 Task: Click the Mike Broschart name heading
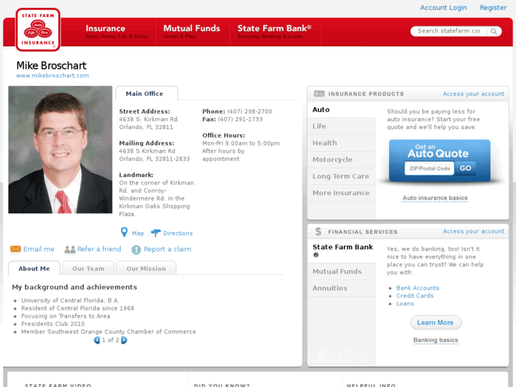click(51, 65)
